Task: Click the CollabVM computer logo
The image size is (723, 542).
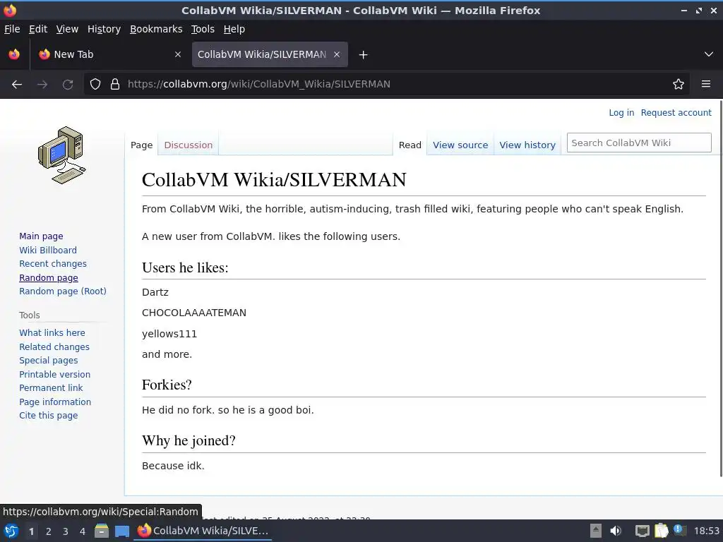Action: click(62, 155)
